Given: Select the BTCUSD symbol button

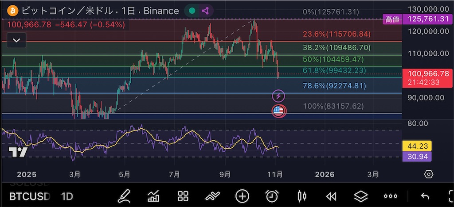Looking at the screenshot, I should pos(30,197).
